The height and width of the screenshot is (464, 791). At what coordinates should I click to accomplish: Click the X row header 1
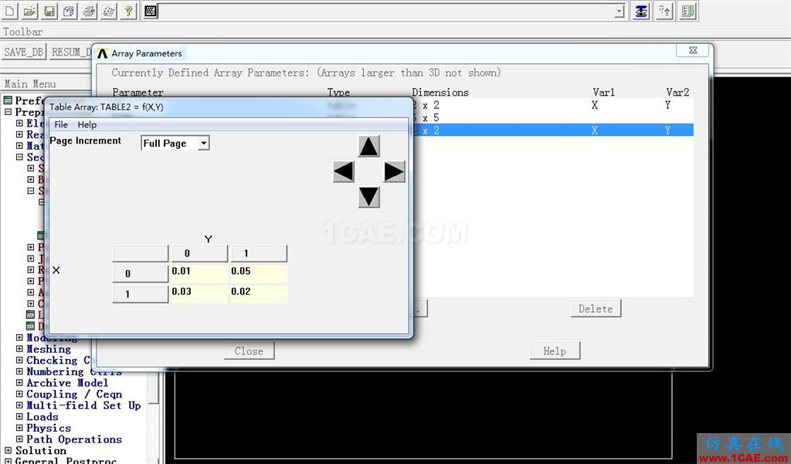pyautogui.click(x=141, y=294)
